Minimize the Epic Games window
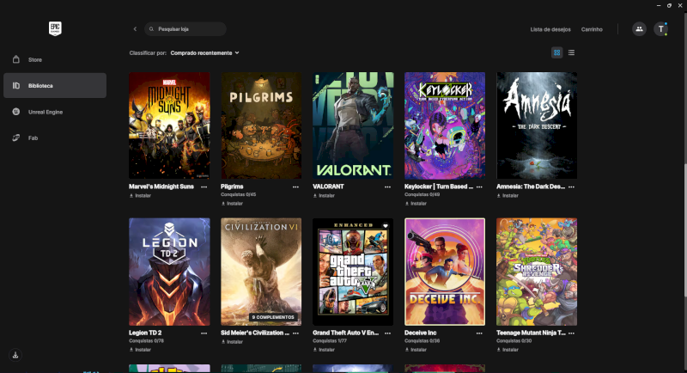Image resolution: width=687 pixels, height=373 pixels. tap(659, 5)
